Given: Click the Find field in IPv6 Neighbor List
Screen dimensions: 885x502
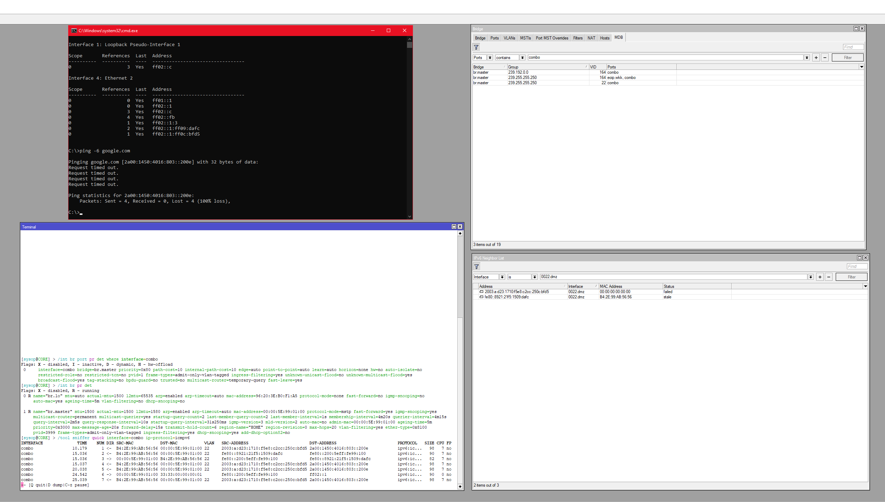Looking at the screenshot, I should click(857, 267).
